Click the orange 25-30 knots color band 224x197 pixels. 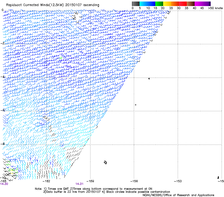[x=175, y=4]
